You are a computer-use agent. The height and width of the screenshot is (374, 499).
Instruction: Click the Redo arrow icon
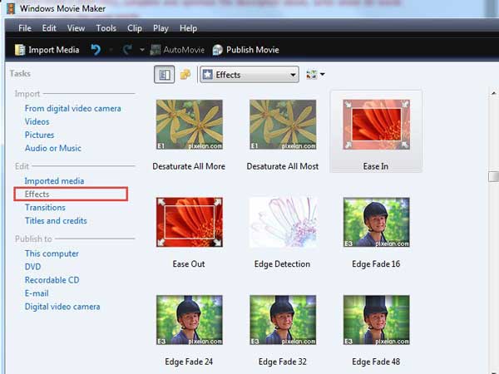[x=127, y=50]
